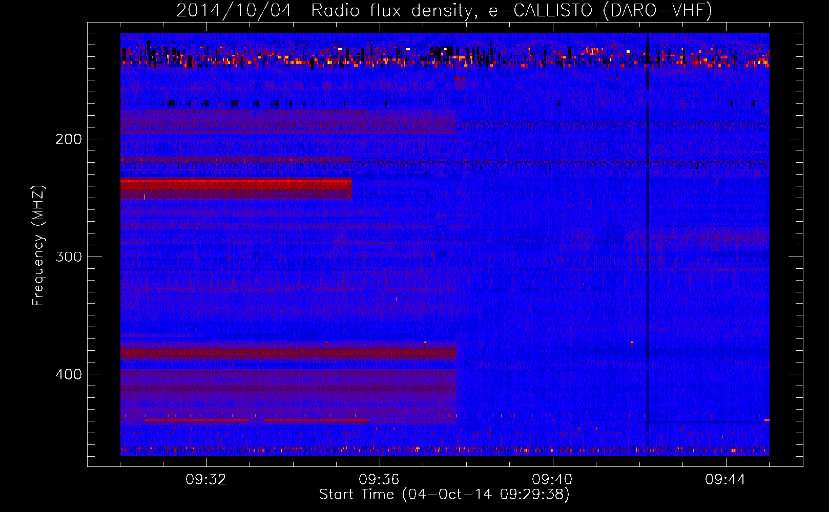Click the 200 frequency axis label
Screen dimensions: 829x512
69,139
